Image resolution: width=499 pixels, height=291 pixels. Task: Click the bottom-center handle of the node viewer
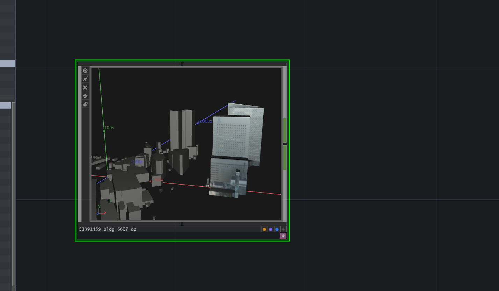click(x=182, y=224)
